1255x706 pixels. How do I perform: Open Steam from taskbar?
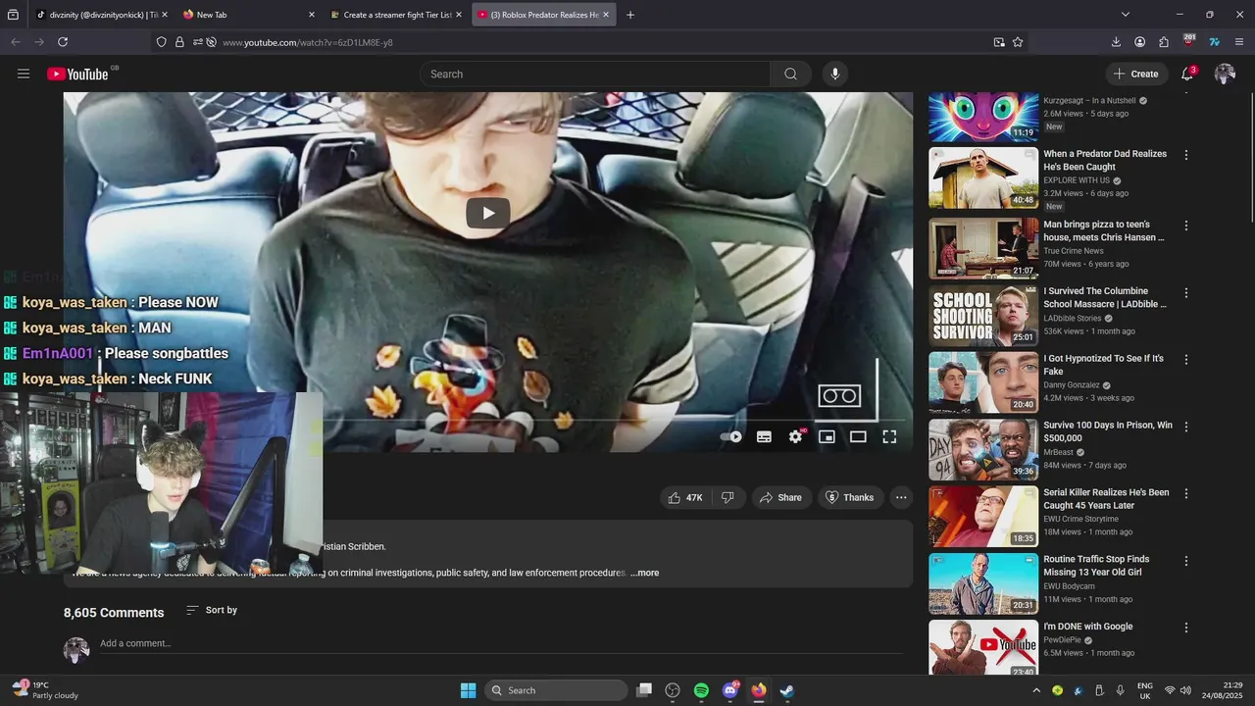point(786,690)
